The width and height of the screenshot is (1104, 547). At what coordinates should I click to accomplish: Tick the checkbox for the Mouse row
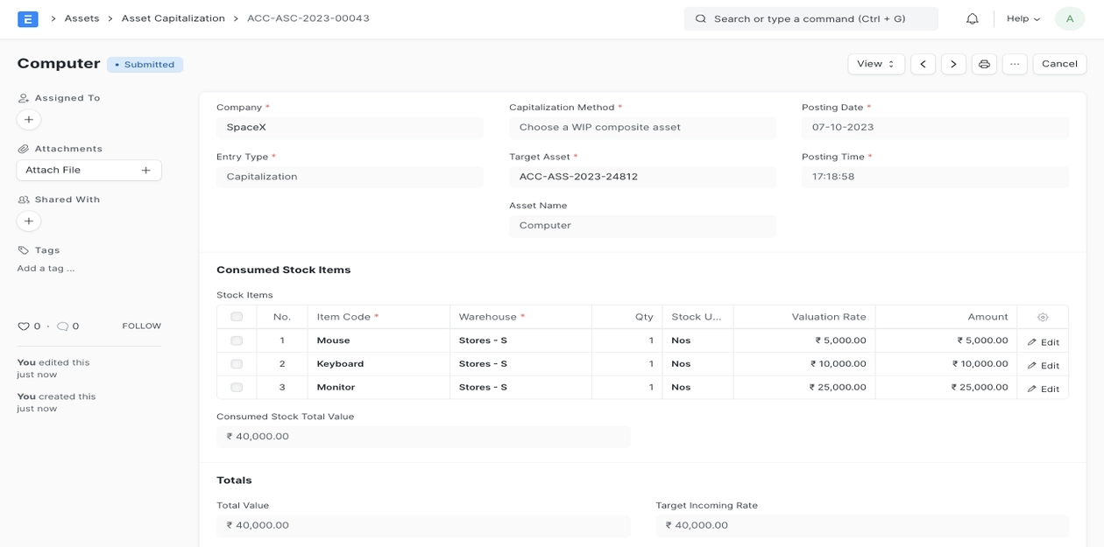[x=237, y=340]
